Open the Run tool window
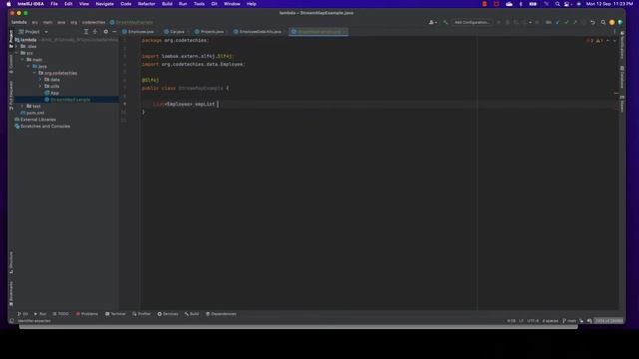 tap(40, 314)
